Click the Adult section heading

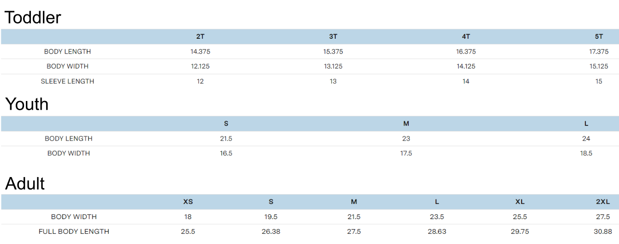pos(25,184)
